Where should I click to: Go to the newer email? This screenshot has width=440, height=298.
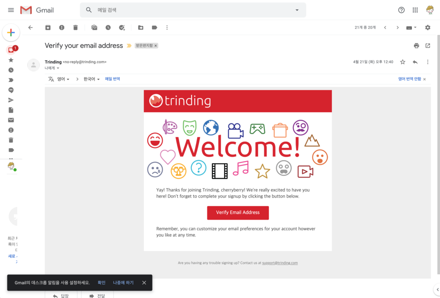pyautogui.click(x=385, y=27)
